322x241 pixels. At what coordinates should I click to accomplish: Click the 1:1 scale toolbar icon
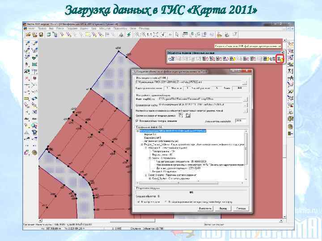click(149, 35)
